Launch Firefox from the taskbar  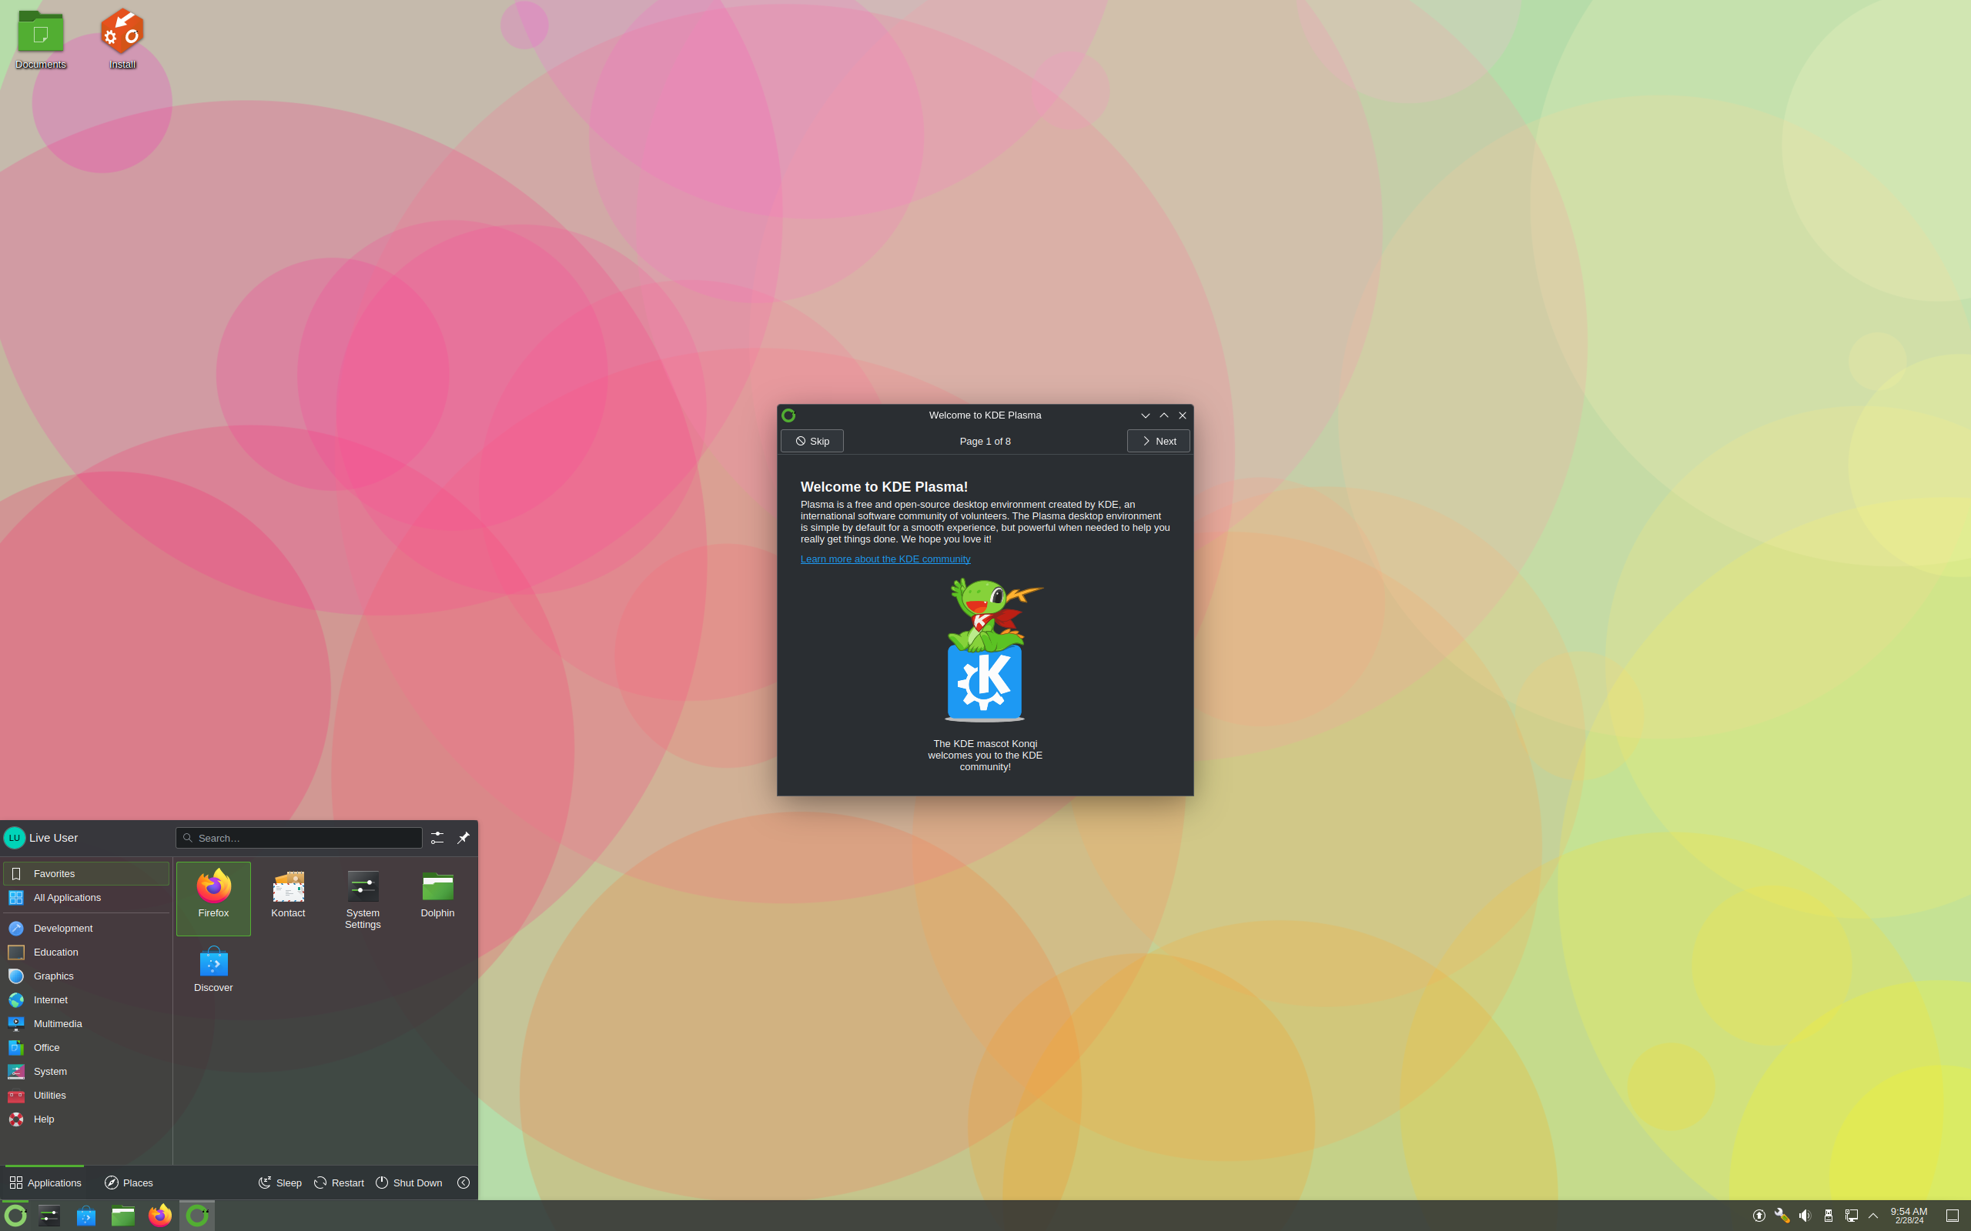(159, 1216)
